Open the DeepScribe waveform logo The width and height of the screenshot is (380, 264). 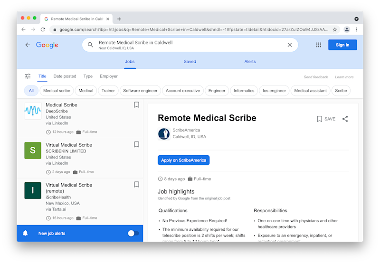coord(33,111)
